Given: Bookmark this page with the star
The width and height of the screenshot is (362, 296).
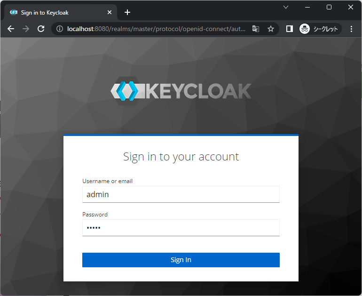Looking at the screenshot, I should click(271, 29).
